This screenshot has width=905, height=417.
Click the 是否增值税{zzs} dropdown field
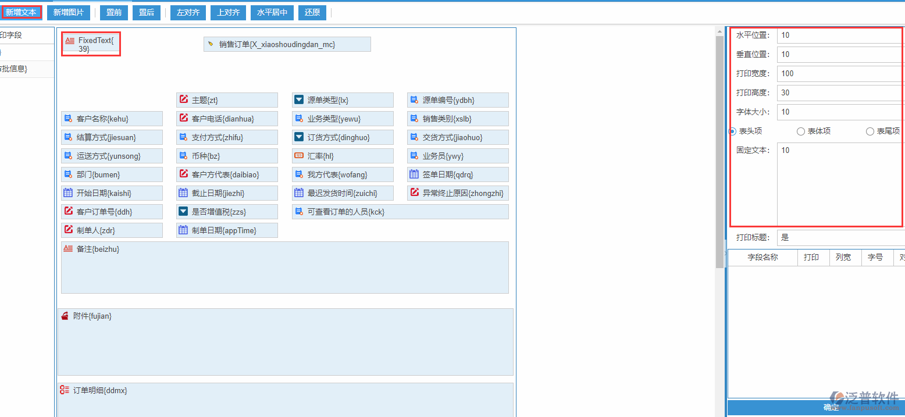(x=227, y=212)
